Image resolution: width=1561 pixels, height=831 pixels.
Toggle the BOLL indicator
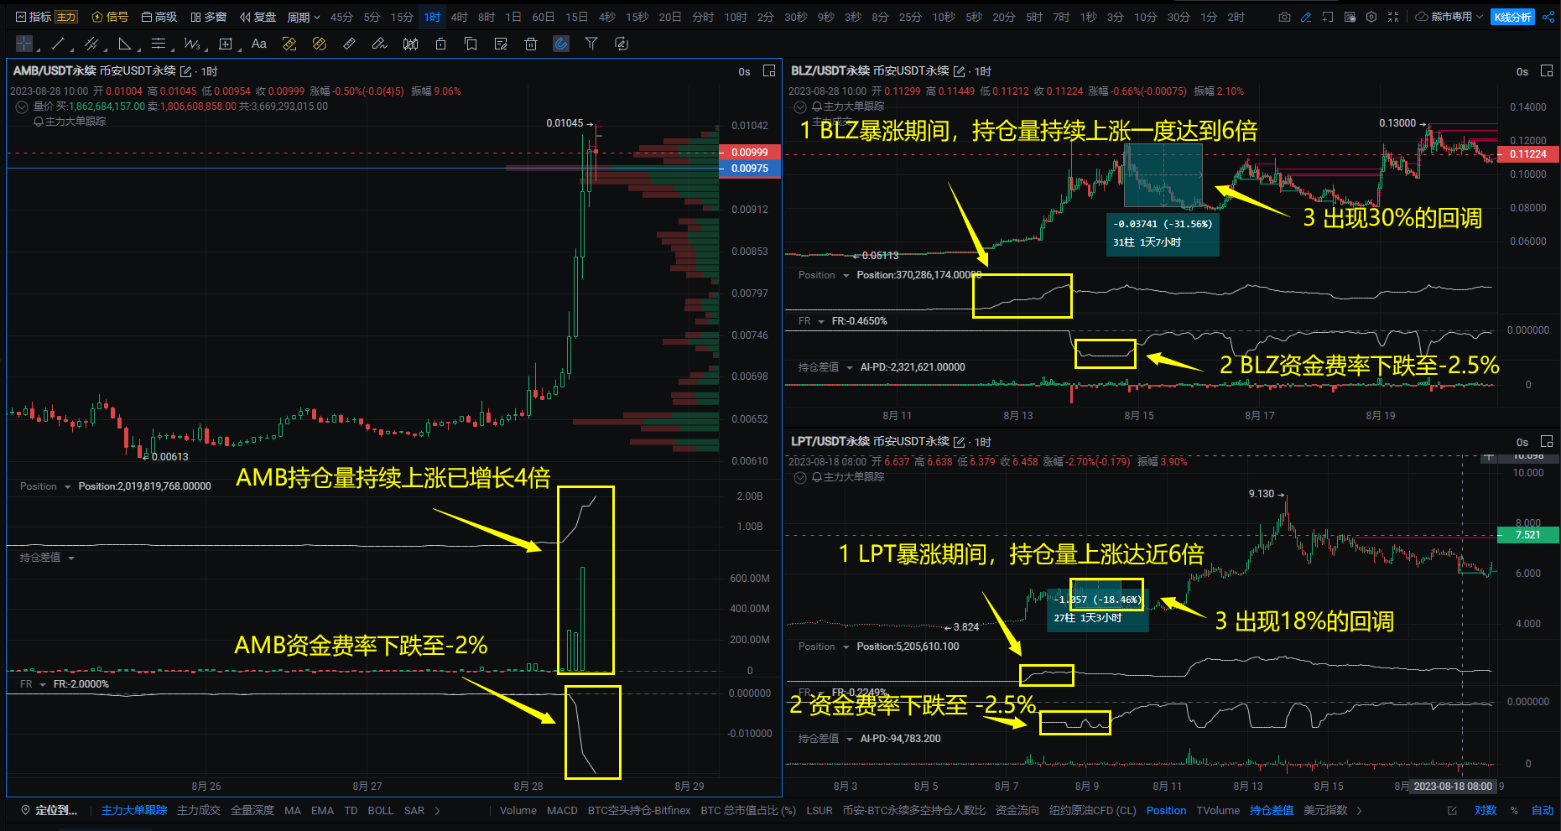coord(381,810)
